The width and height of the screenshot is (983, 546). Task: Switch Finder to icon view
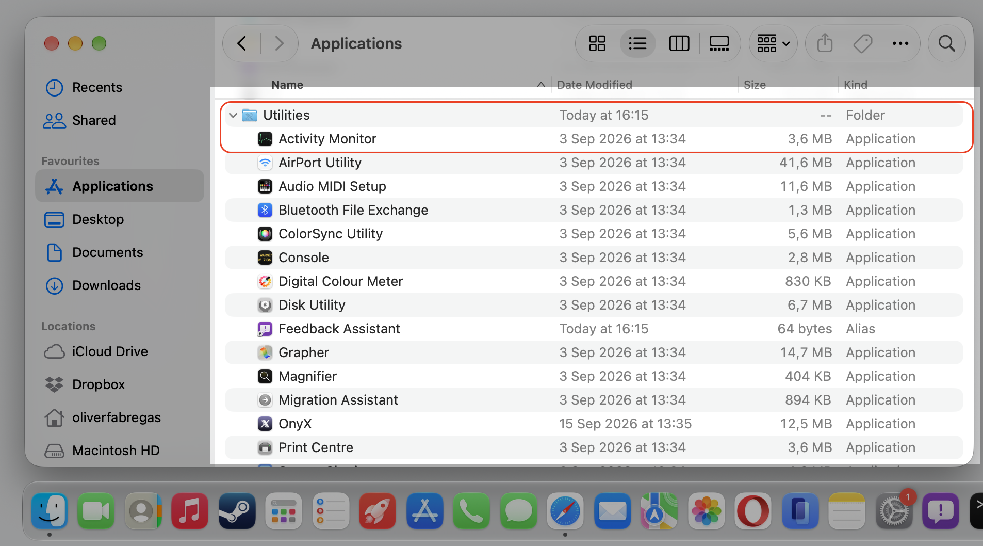(x=597, y=43)
